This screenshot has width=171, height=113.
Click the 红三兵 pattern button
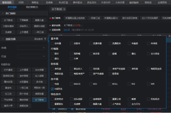pyautogui.click(x=8, y=94)
